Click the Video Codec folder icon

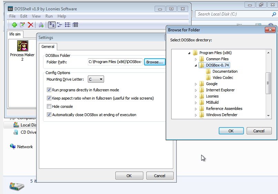coord(208,78)
